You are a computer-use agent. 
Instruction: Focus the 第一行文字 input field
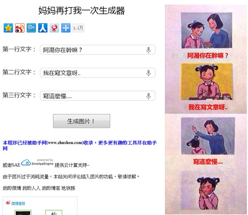(98, 50)
